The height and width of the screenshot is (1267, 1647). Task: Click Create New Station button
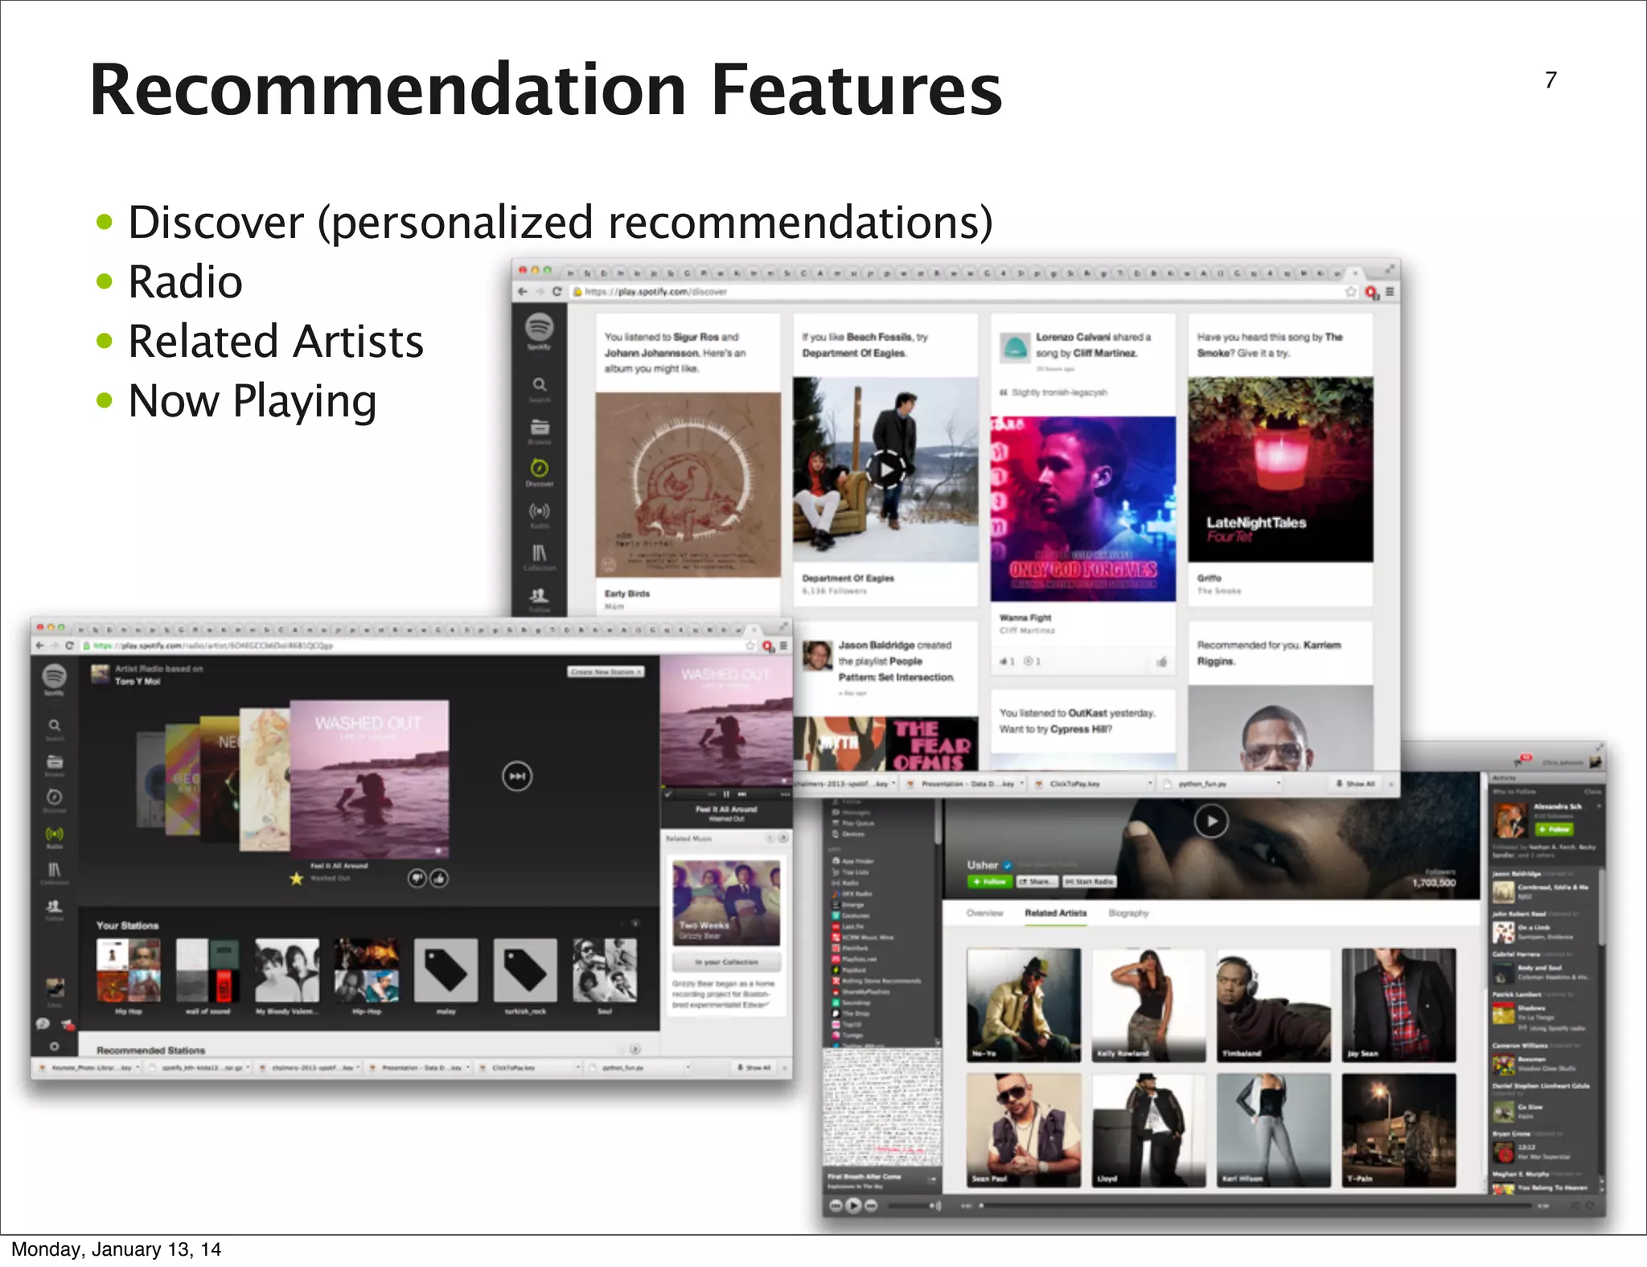click(x=606, y=671)
